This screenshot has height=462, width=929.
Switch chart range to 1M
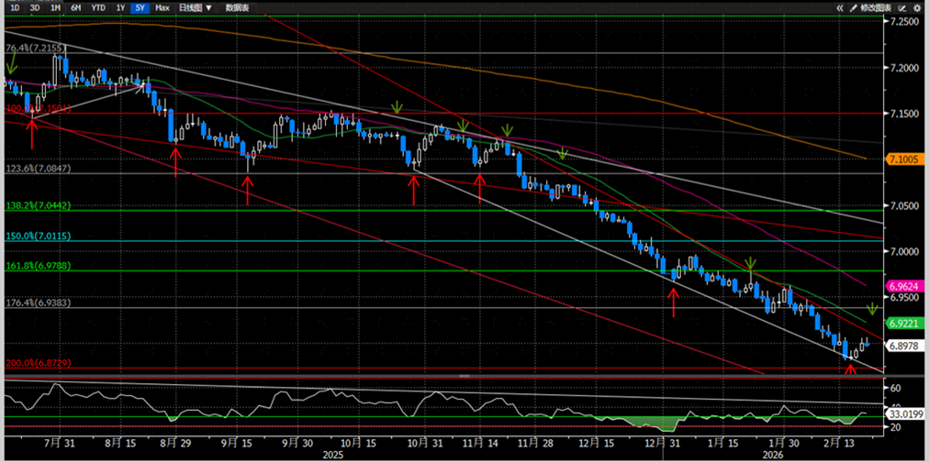(55, 7)
